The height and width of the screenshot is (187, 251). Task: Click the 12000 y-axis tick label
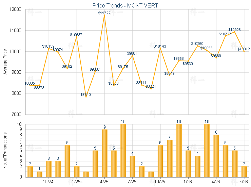tap(15, 9)
